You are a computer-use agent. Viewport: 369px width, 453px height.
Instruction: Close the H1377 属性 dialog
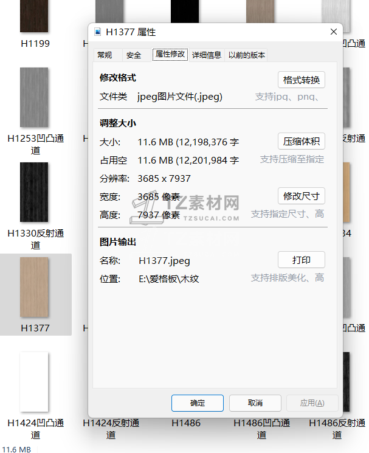[x=334, y=32]
